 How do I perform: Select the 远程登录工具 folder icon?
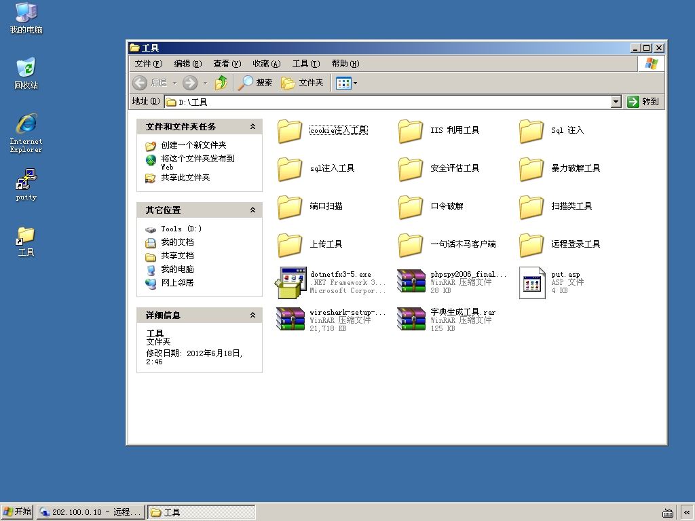(531, 245)
